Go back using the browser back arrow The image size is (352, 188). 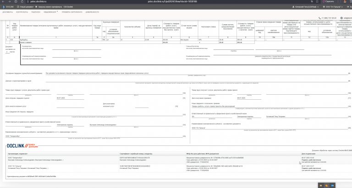click(x=3, y=1)
